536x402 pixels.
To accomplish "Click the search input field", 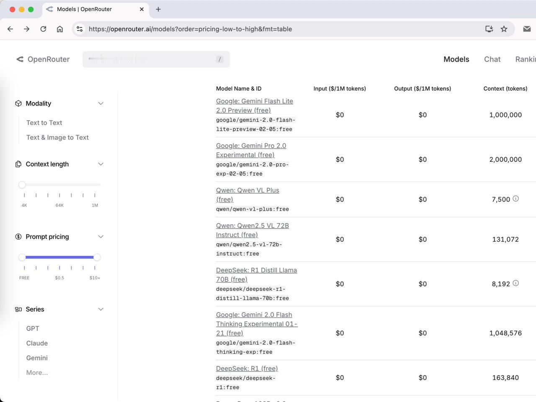I will [x=156, y=59].
